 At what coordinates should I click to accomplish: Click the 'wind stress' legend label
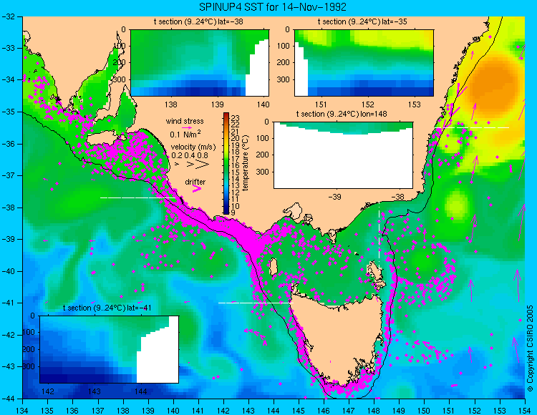[185, 121]
